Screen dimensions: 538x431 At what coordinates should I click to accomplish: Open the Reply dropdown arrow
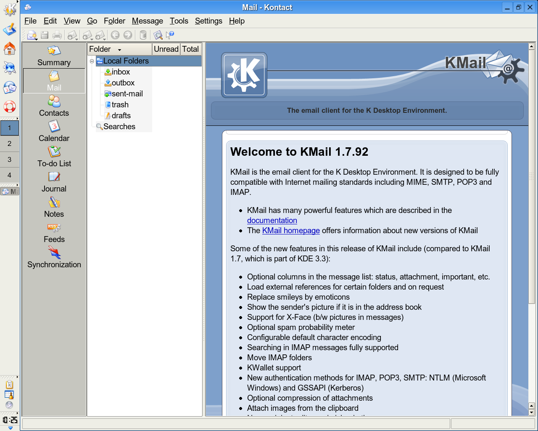(x=92, y=39)
